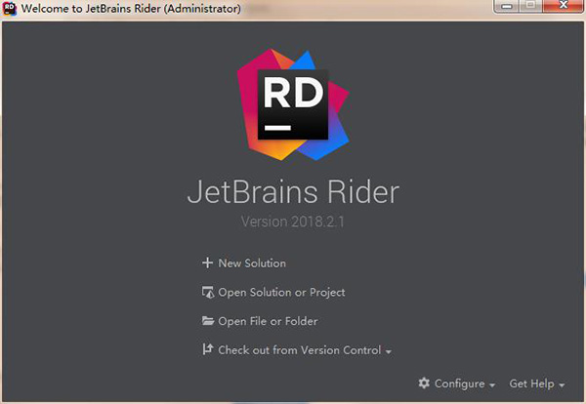Screen dimensions: 586x404
Task: Click the version control checkout icon
Action: [x=208, y=349]
